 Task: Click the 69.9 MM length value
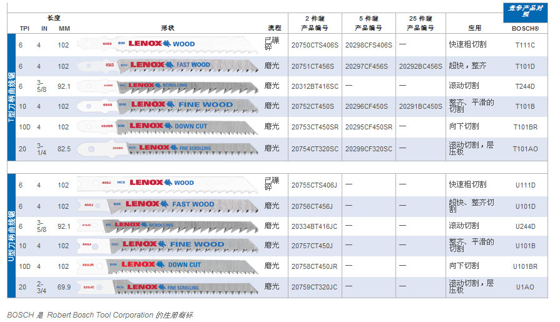(x=64, y=287)
